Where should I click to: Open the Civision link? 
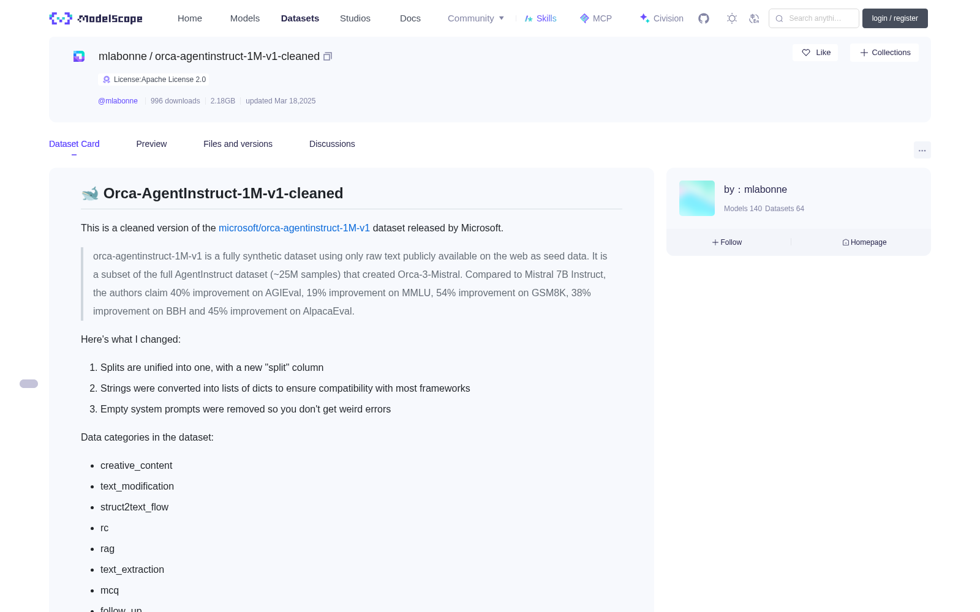pyautogui.click(x=661, y=18)
